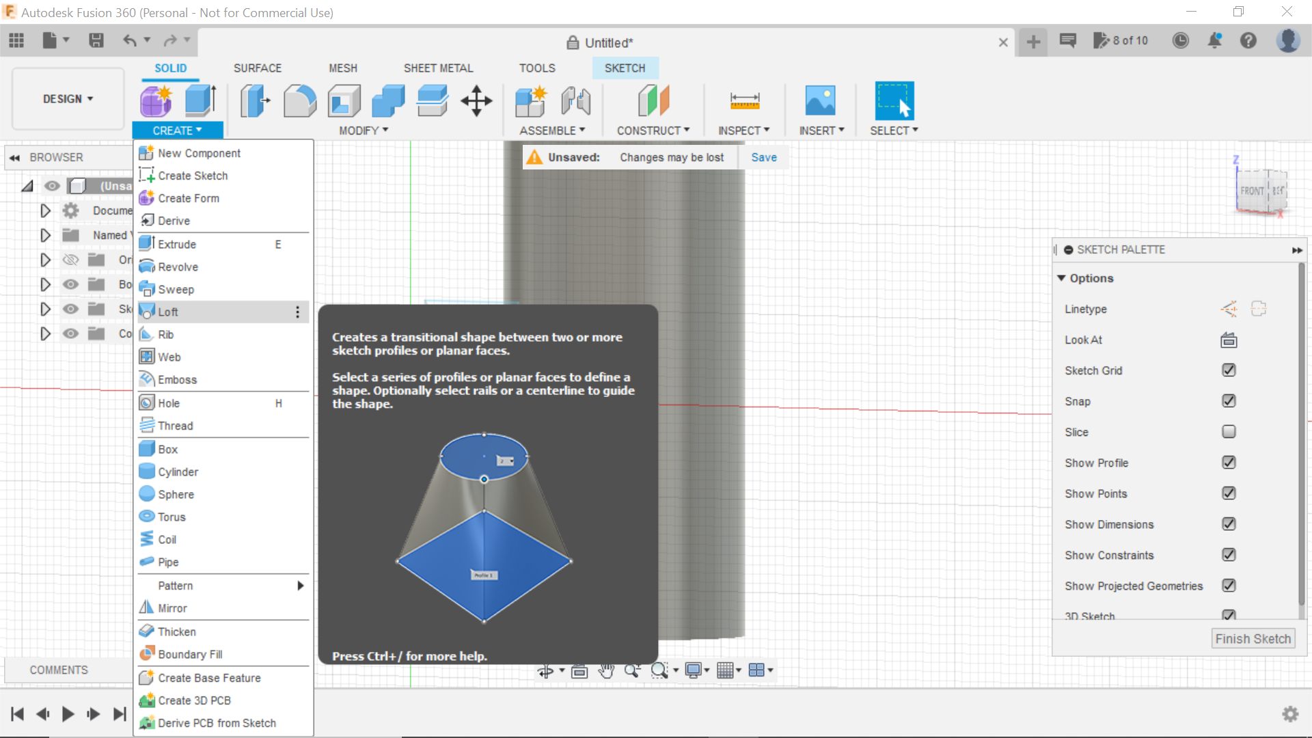Click the Zoom magnifier in navigation bar
1312x738 pixels.
[x=632, y=671]
